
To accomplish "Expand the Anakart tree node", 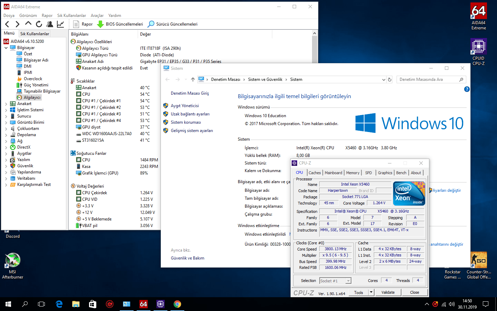I will pyautogui.click(x=6, y=104).
